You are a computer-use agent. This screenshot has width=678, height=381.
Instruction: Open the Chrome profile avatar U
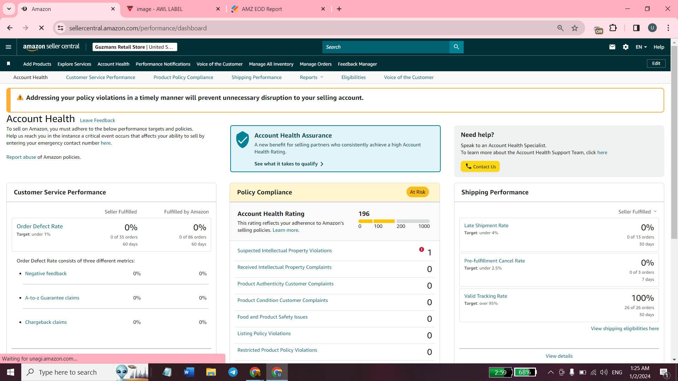click(x=652, y=28)
